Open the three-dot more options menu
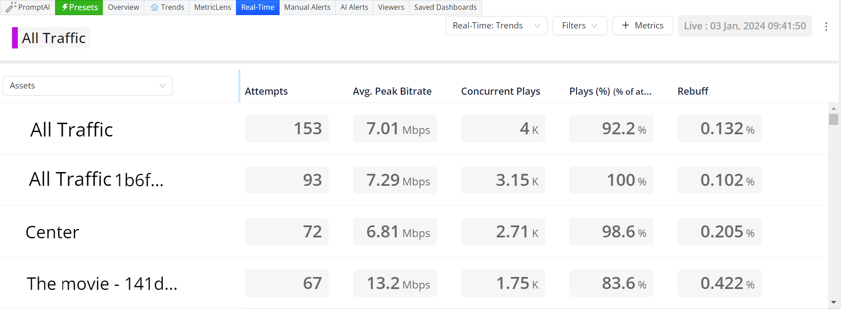The width and height of the screenshot is (841, 309). [x=826, y=27]
